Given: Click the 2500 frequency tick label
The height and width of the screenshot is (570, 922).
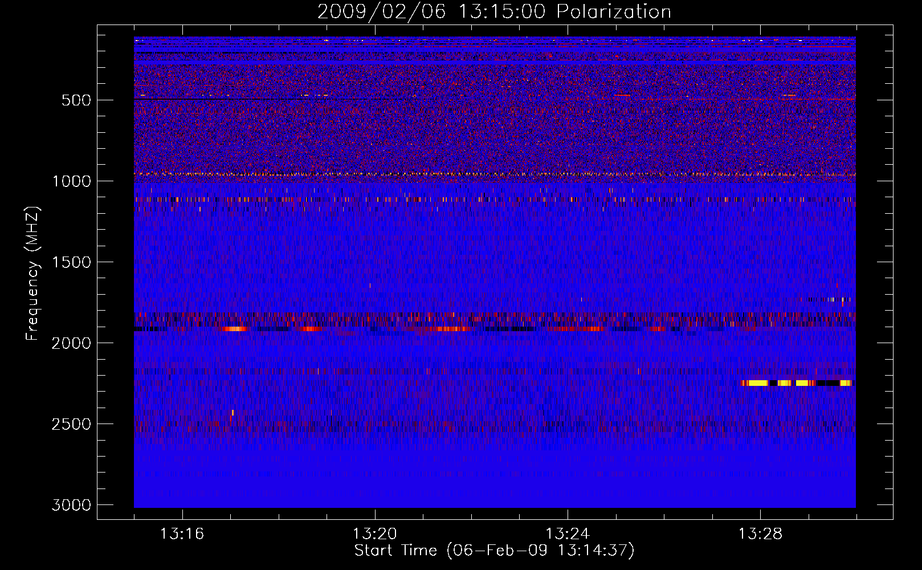Looking at the screenshot, I should click(71, 424).
